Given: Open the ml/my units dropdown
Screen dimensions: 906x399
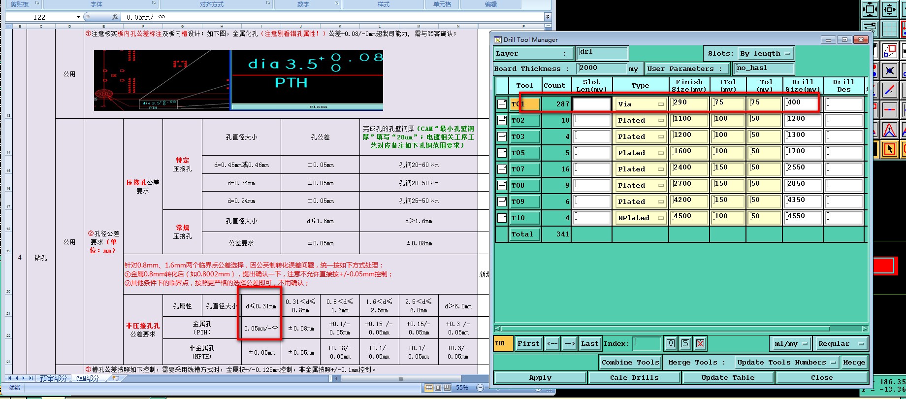Looking at the screenshot, I should [791, 343].
